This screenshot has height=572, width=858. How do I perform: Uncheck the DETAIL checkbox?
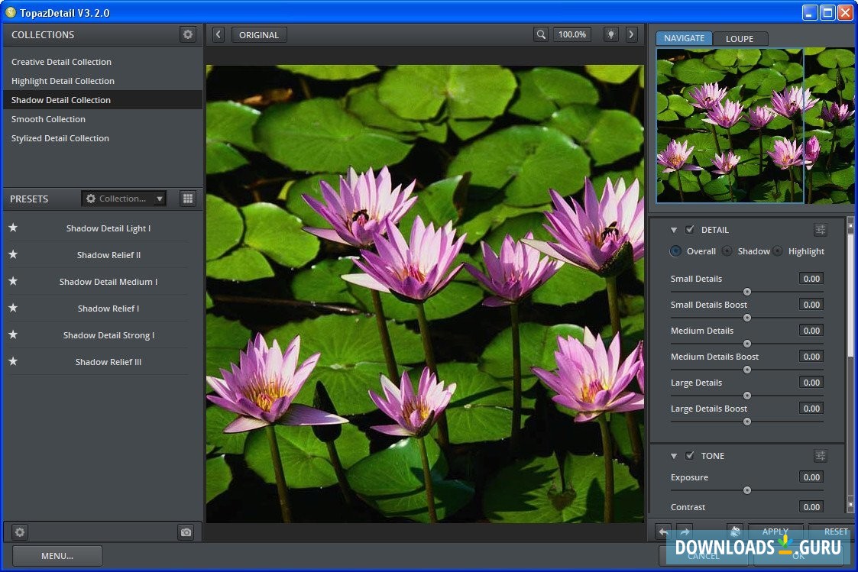coord(690,230)
